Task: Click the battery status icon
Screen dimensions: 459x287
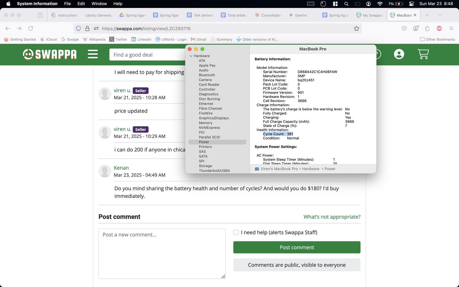Action: click(x=399, y=4)
